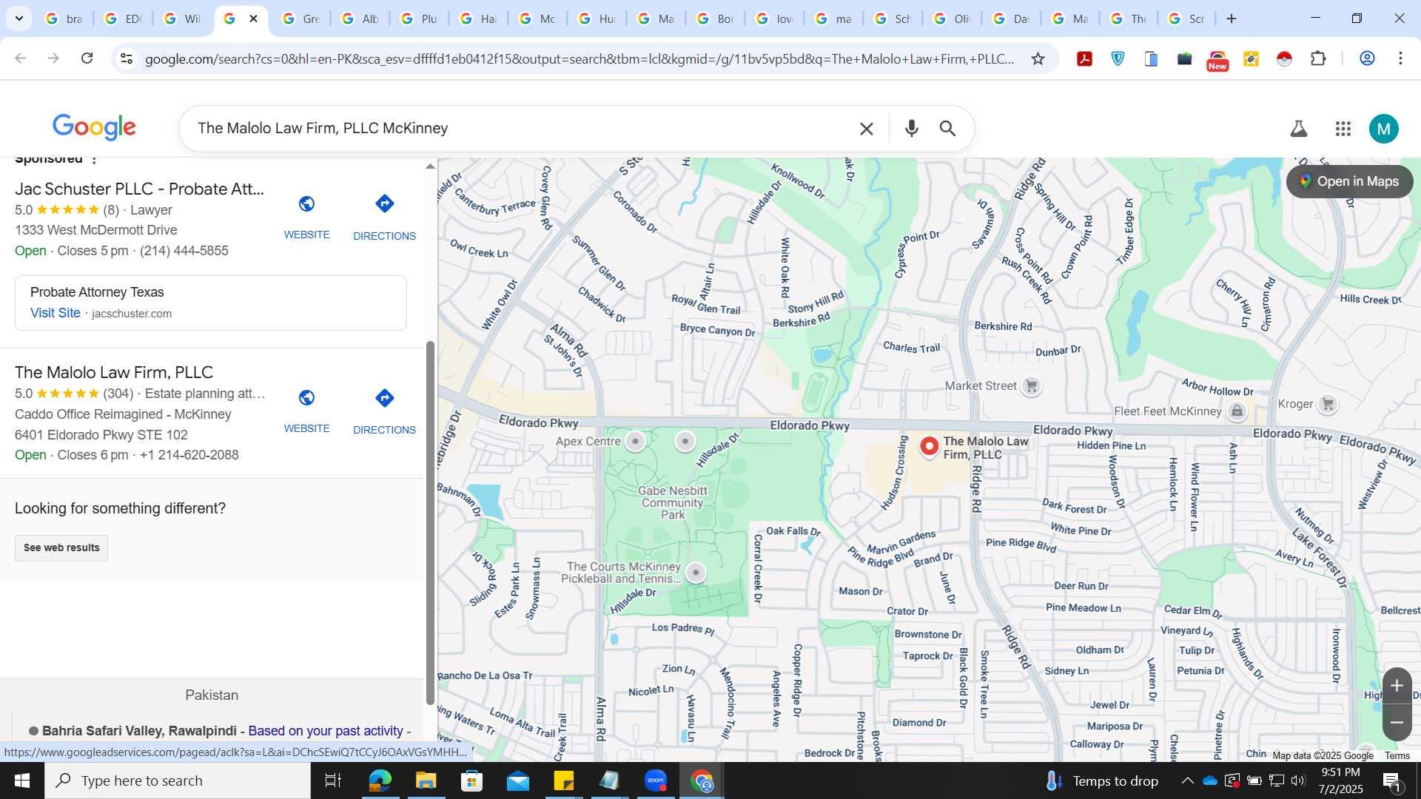Open a new browser tab

pyautogui.click(x=1232, y=18)
